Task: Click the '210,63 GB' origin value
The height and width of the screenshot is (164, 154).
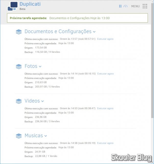Action: pos(41,82)
